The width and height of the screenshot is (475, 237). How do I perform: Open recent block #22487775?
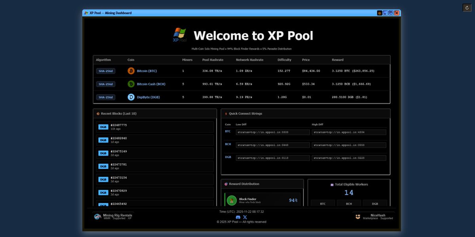(155, 127)
